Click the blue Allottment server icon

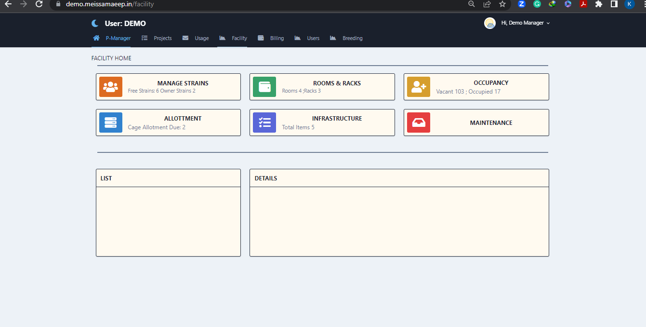coord(111,123)
